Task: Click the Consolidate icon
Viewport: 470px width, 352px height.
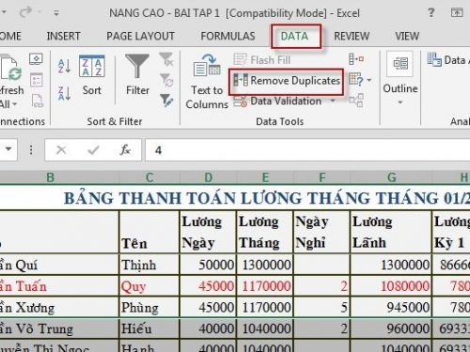Action: 356,59
